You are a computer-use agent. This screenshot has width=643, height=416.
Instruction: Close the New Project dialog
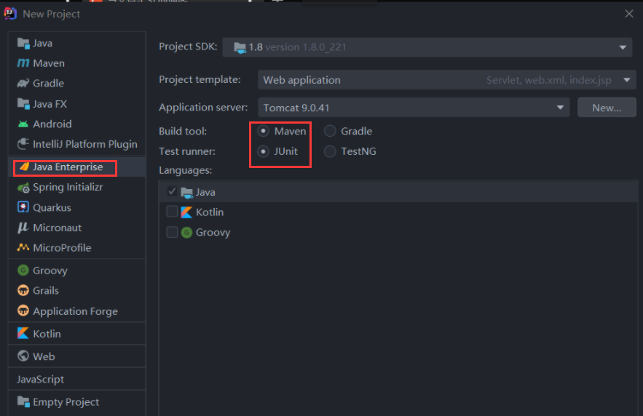click(x=629, y=14)
